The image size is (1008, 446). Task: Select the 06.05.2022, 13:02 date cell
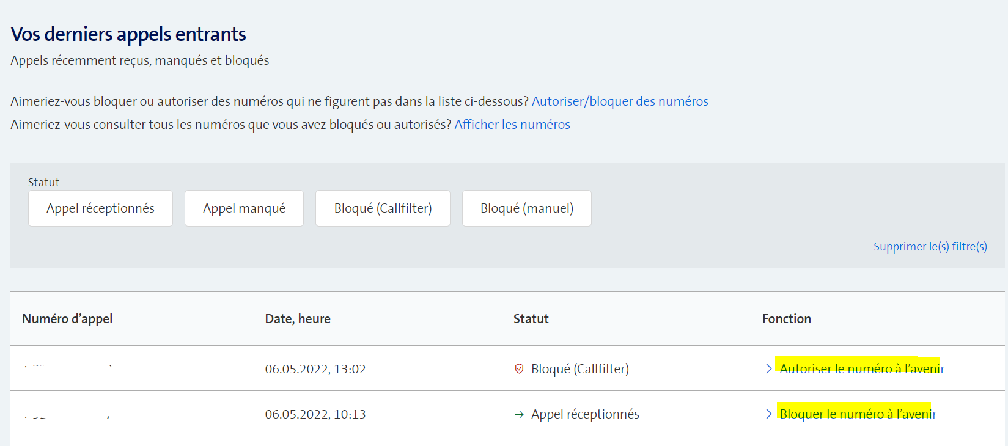click(x=315, y=369)
